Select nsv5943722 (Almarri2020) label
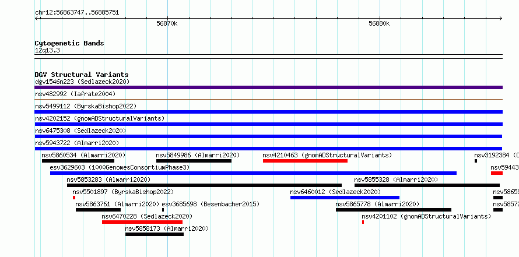 [x=77, y=143]
